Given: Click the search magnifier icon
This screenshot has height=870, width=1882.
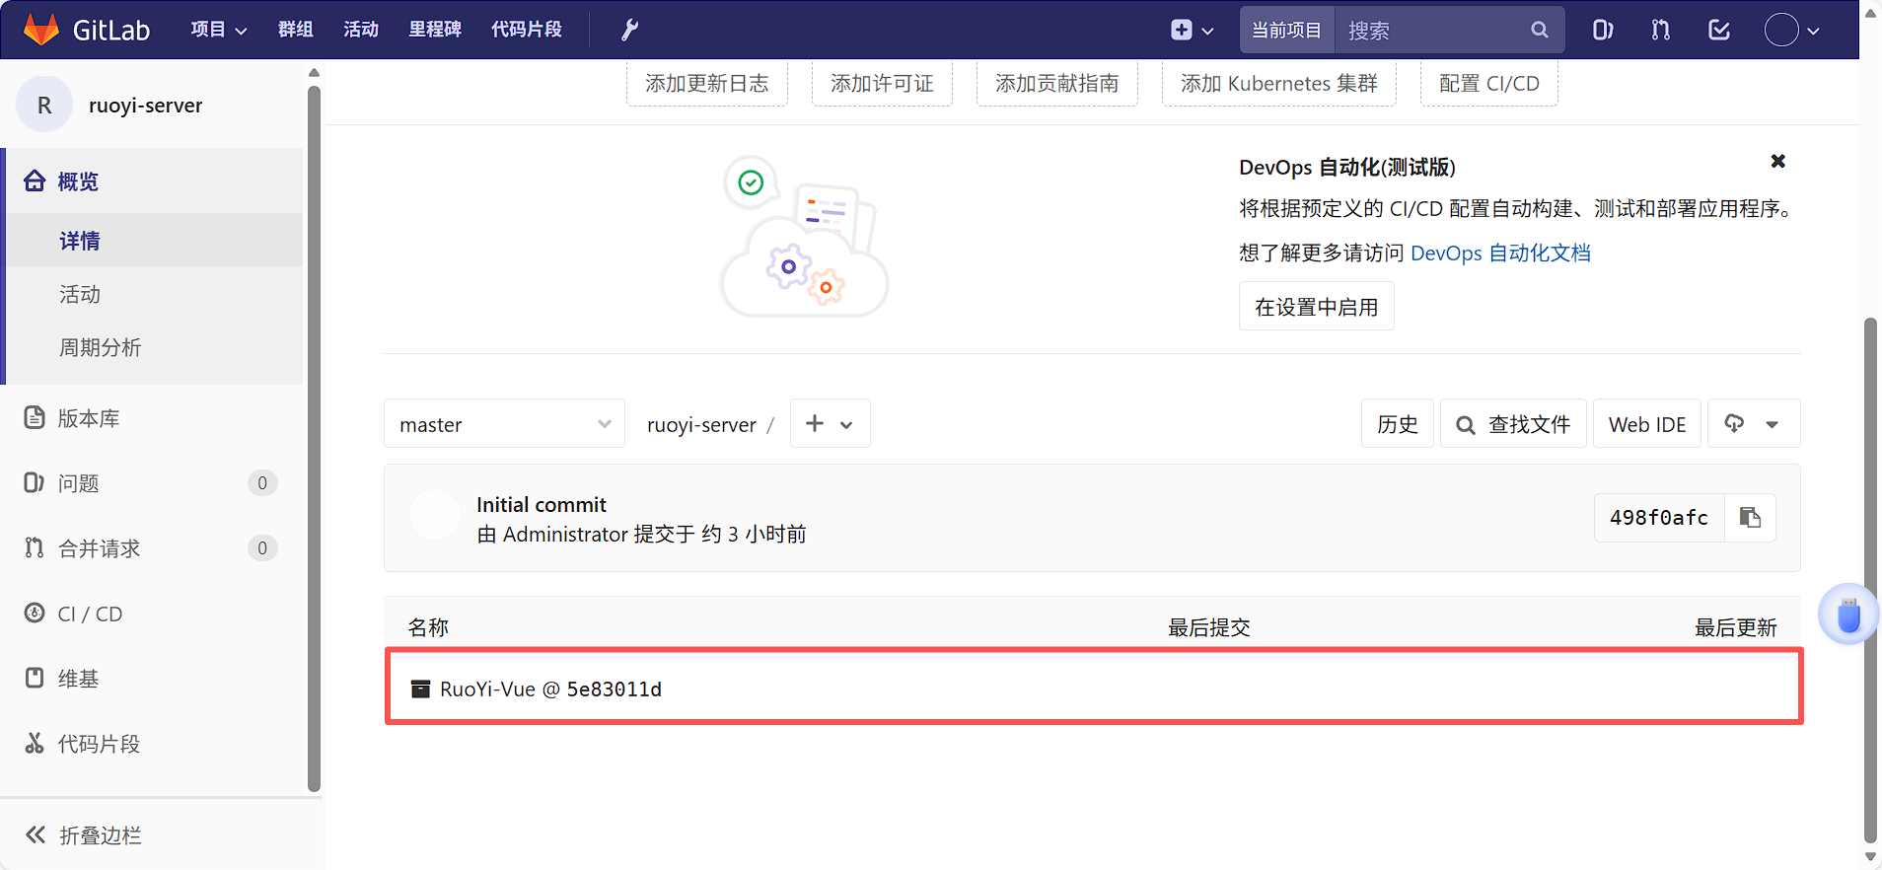Looking at the screenshot, I should click(1540, 30).
